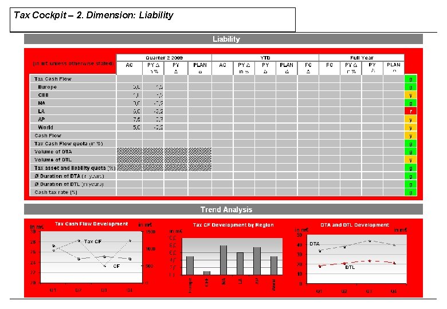The width and height of the screenshot is (447, 309).
Task: Click the CEE bar in the region chart
Action: (207, 273)
